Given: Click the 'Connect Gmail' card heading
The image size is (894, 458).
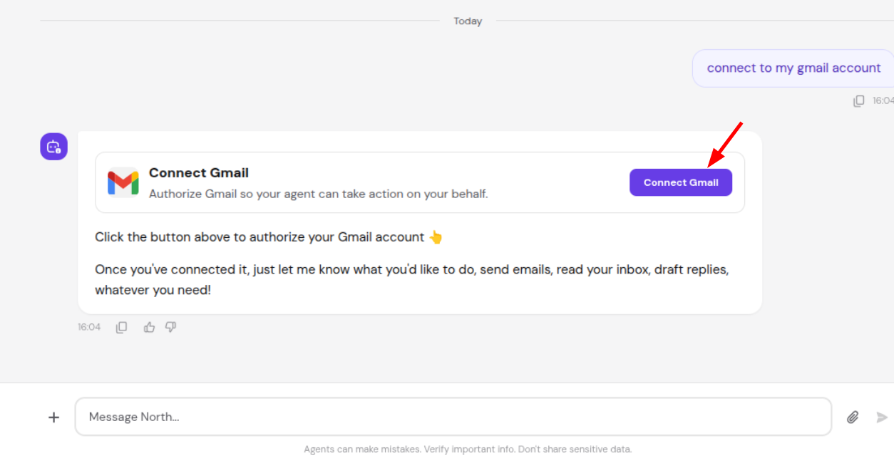Looking at the screenshot, I should 199,173.
